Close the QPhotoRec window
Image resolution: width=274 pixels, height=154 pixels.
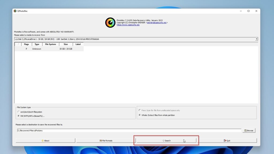point(256,11)
